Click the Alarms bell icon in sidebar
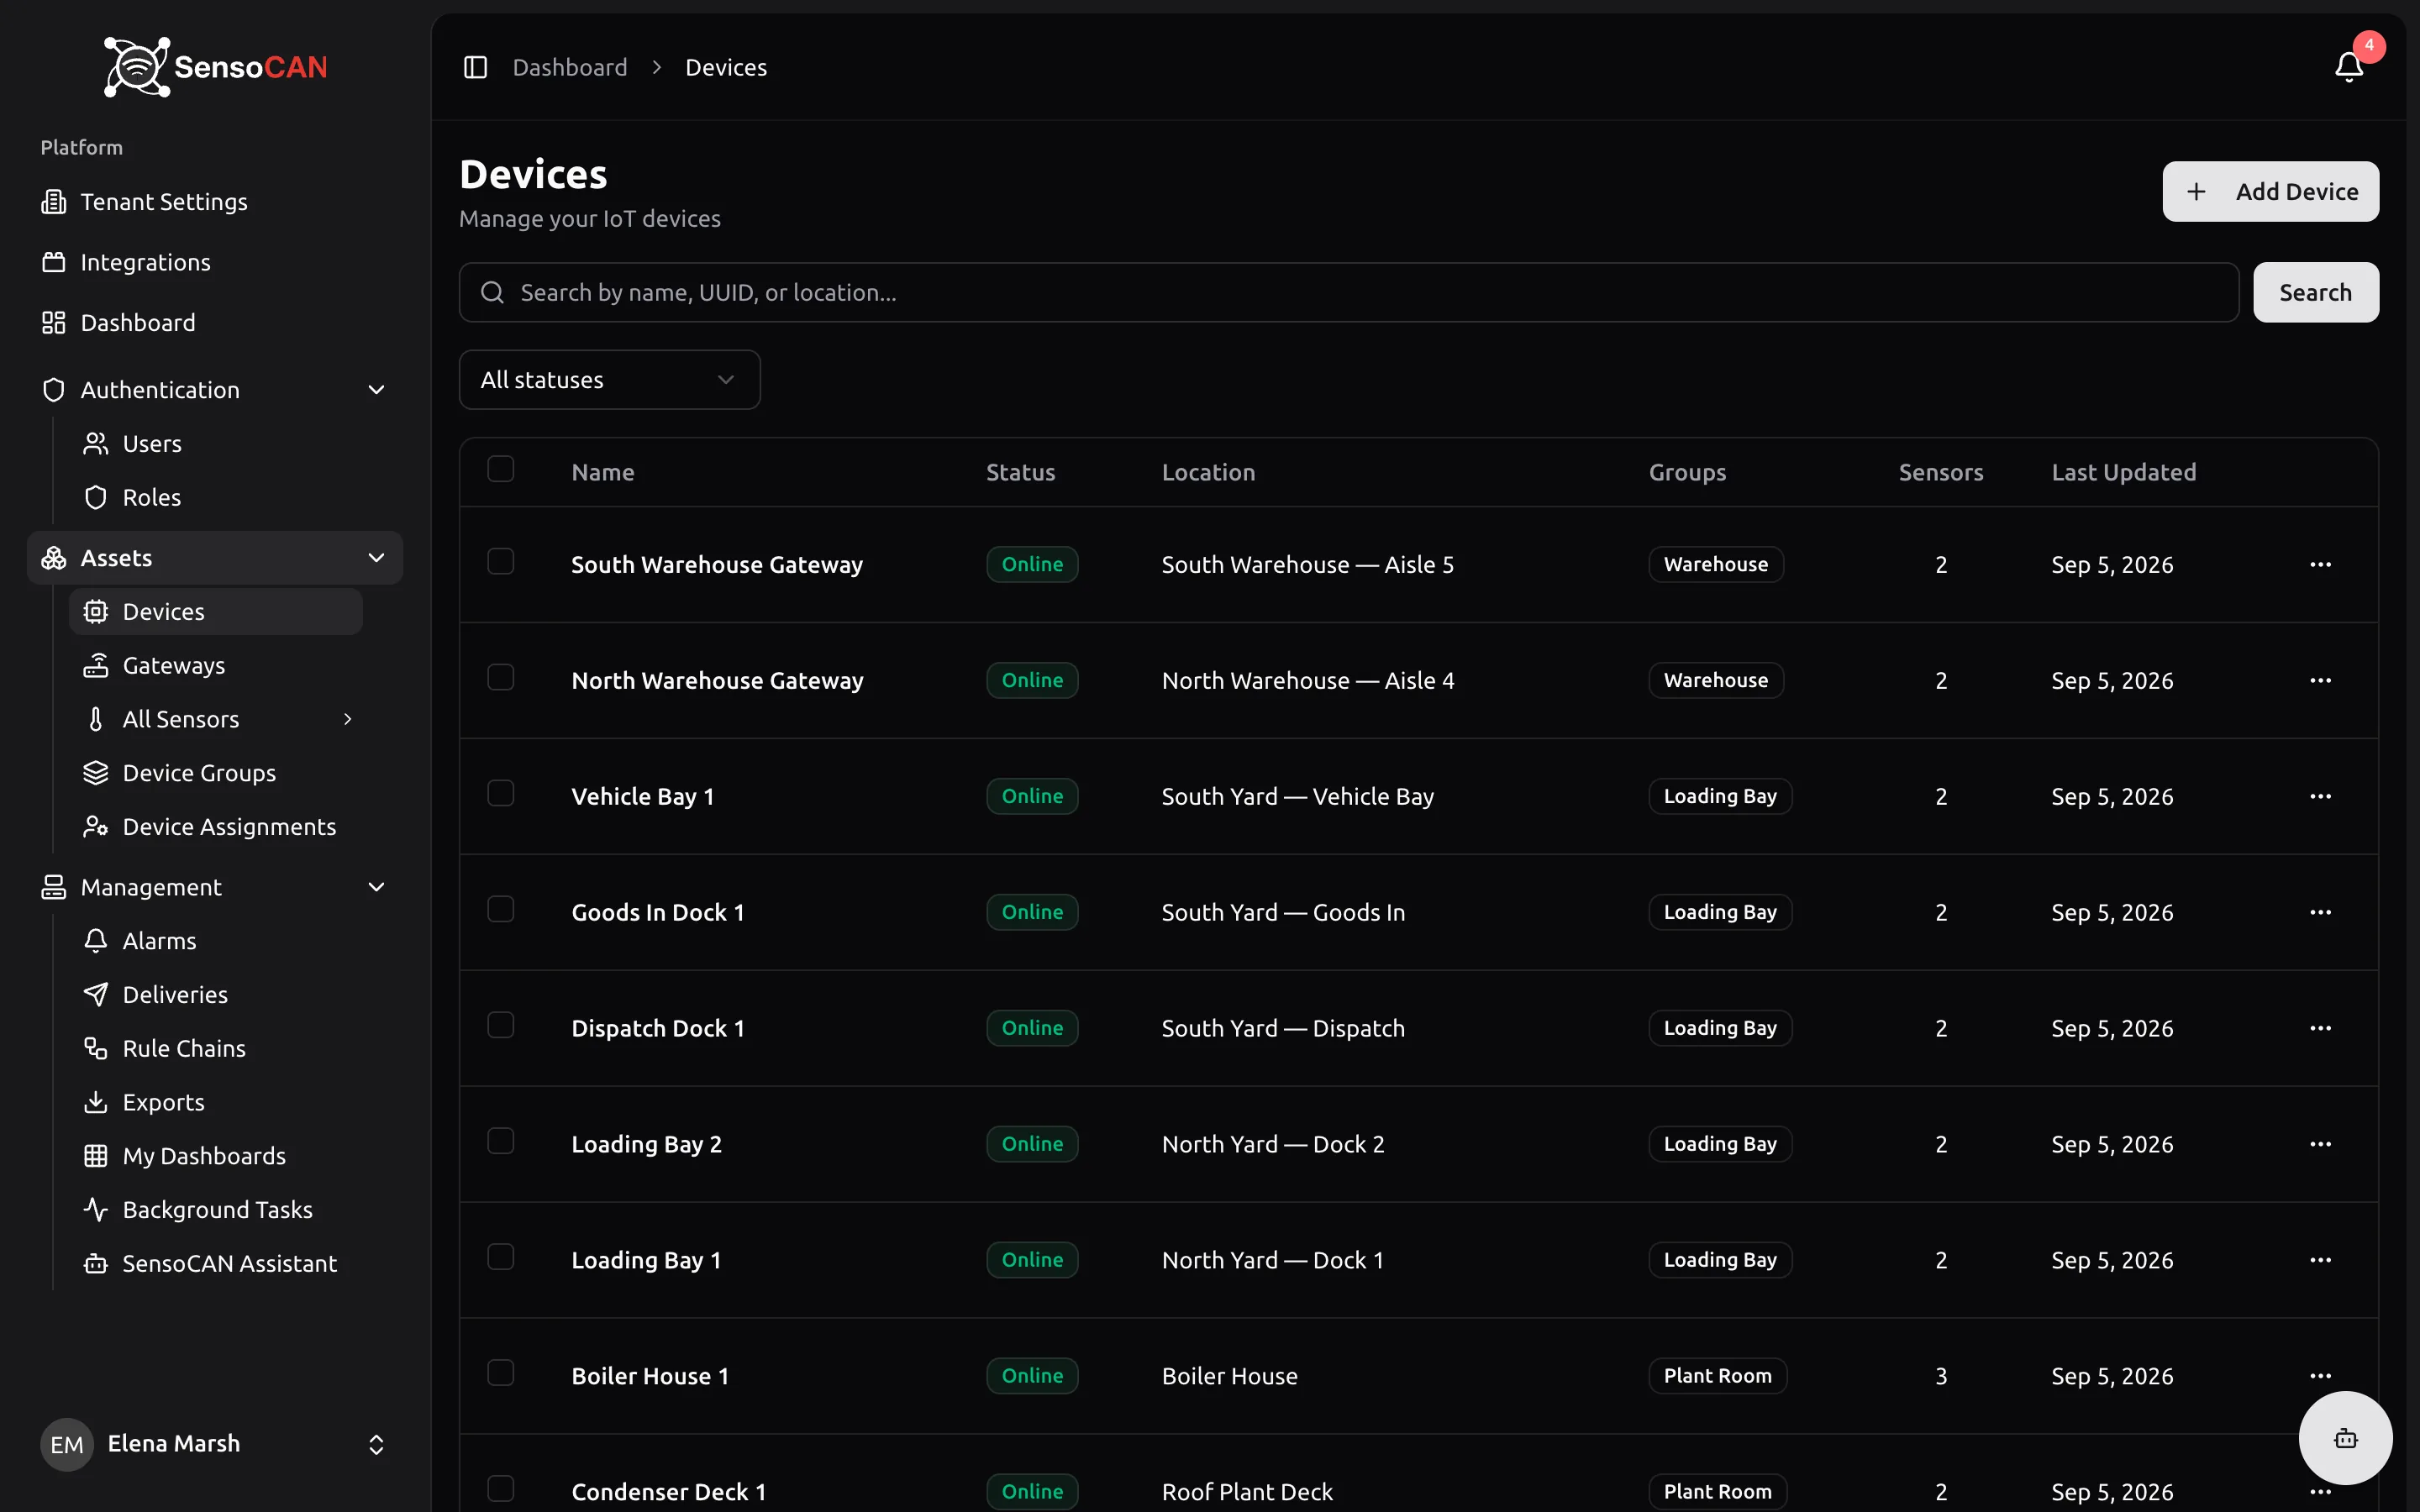Image resolution: width=2420 pixels, height=1512 pixels. [x=96, y=941]
